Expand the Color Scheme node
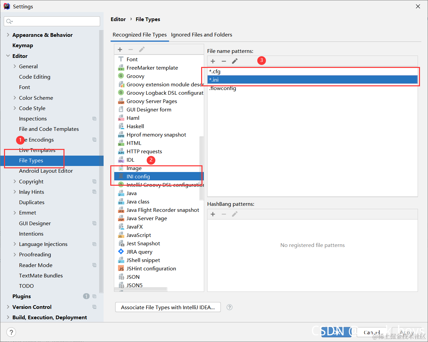Screen dimensions: 428x342 (x=15, y=98)
